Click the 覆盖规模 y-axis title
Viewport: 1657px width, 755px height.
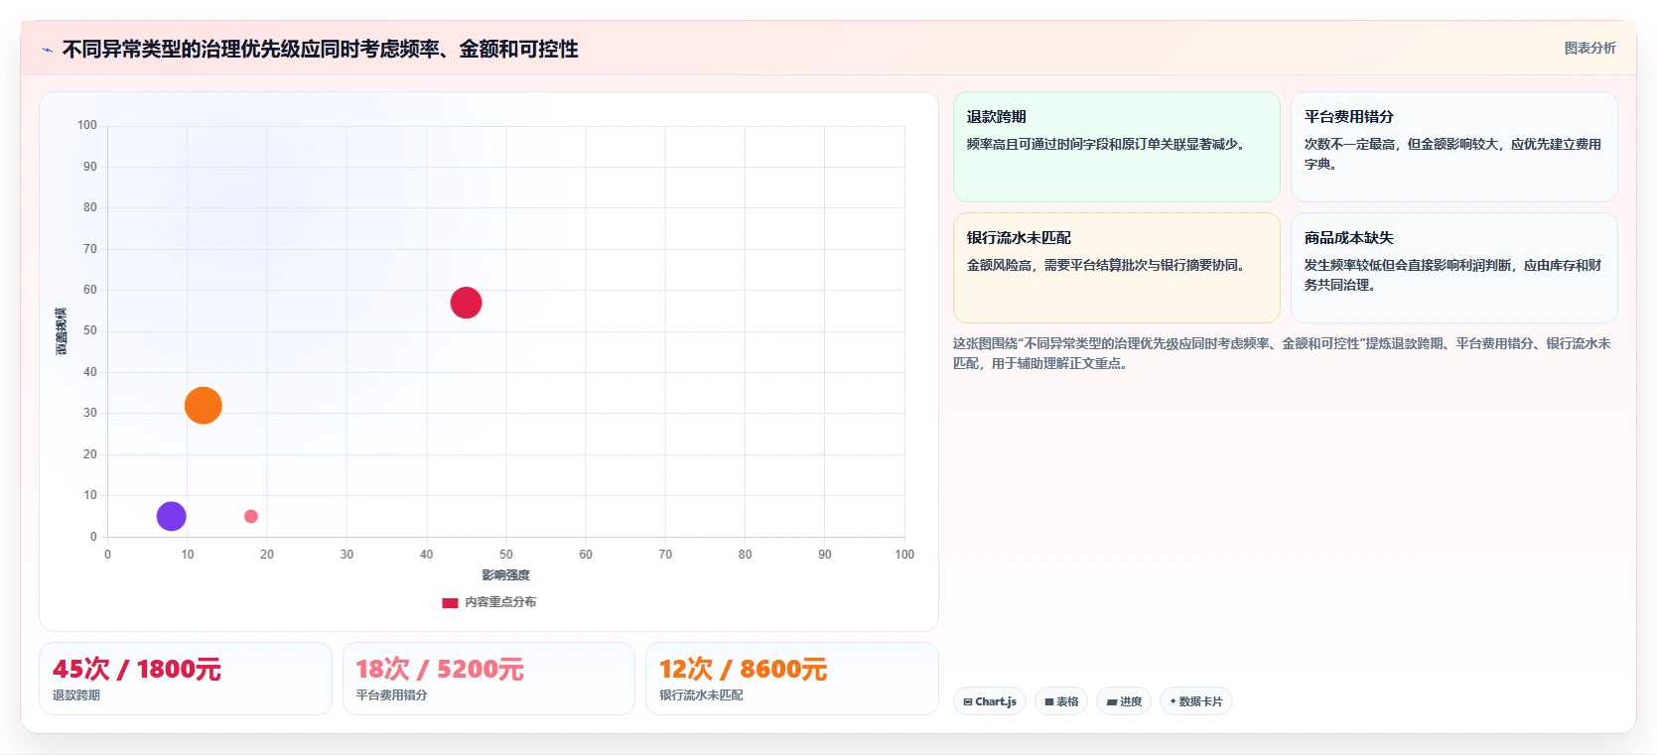coord(62,331)
